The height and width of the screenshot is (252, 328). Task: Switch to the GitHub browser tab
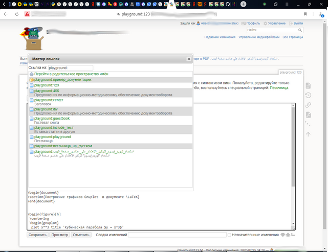(x=228, y=4)
